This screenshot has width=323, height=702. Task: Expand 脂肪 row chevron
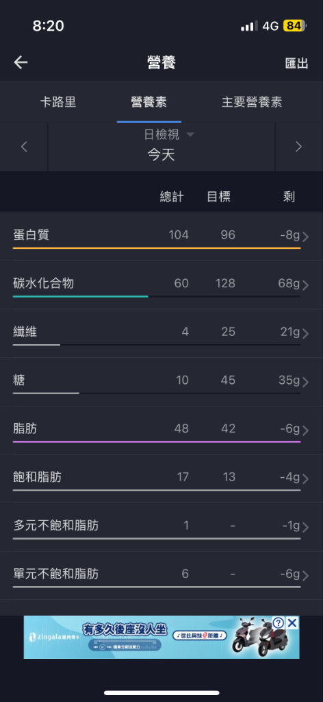306,431
